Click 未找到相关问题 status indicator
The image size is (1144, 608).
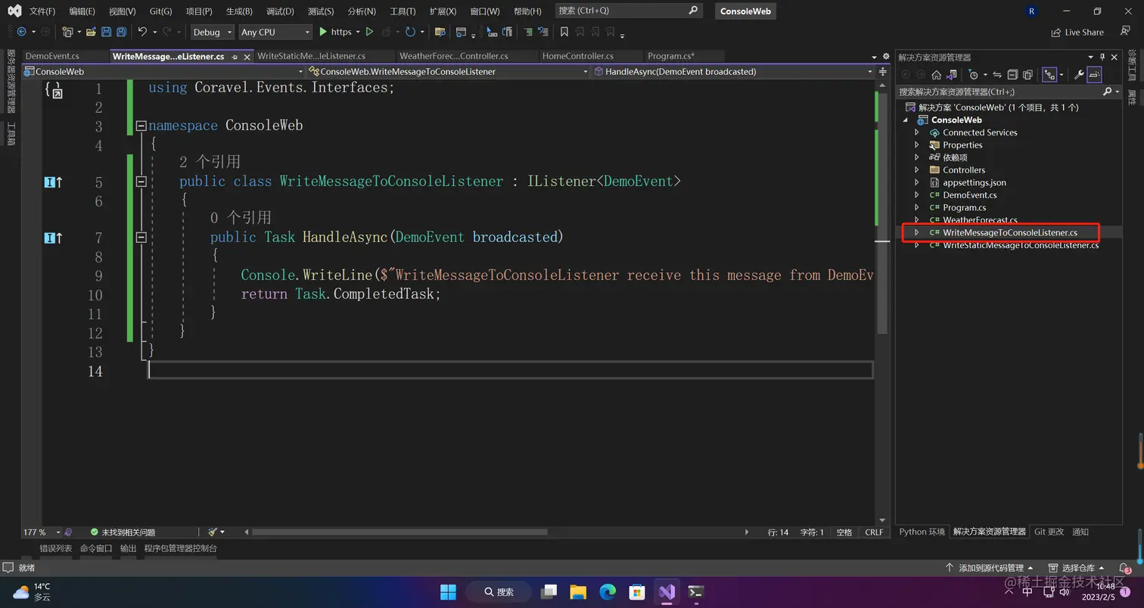[x=123, y=532]
